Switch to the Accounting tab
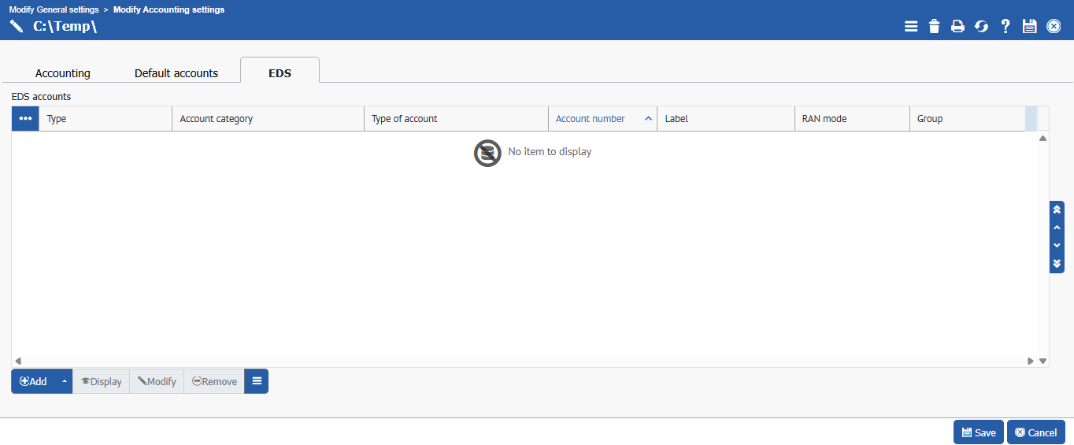1074x445 pixels. click(x=63, y=73)
